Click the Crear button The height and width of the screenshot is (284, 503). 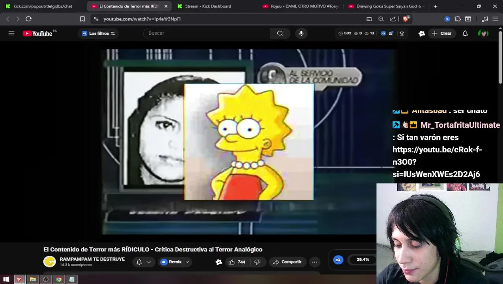pyautogui.click(x=442, y=34)
